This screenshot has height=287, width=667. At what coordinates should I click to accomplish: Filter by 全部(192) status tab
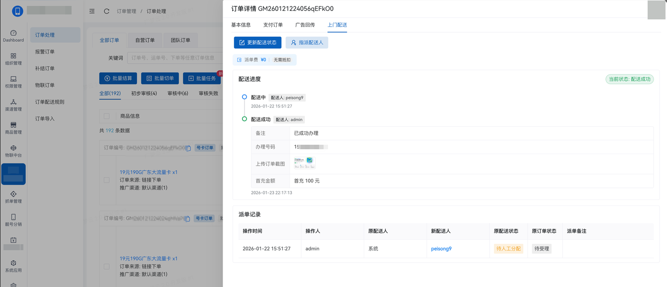coord(110,93)
